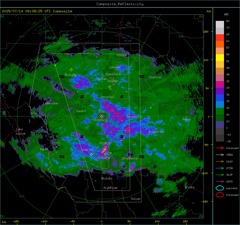Click the Drumheller city label
The height and width of the screenshot is (225, 240).
(156, 132)
